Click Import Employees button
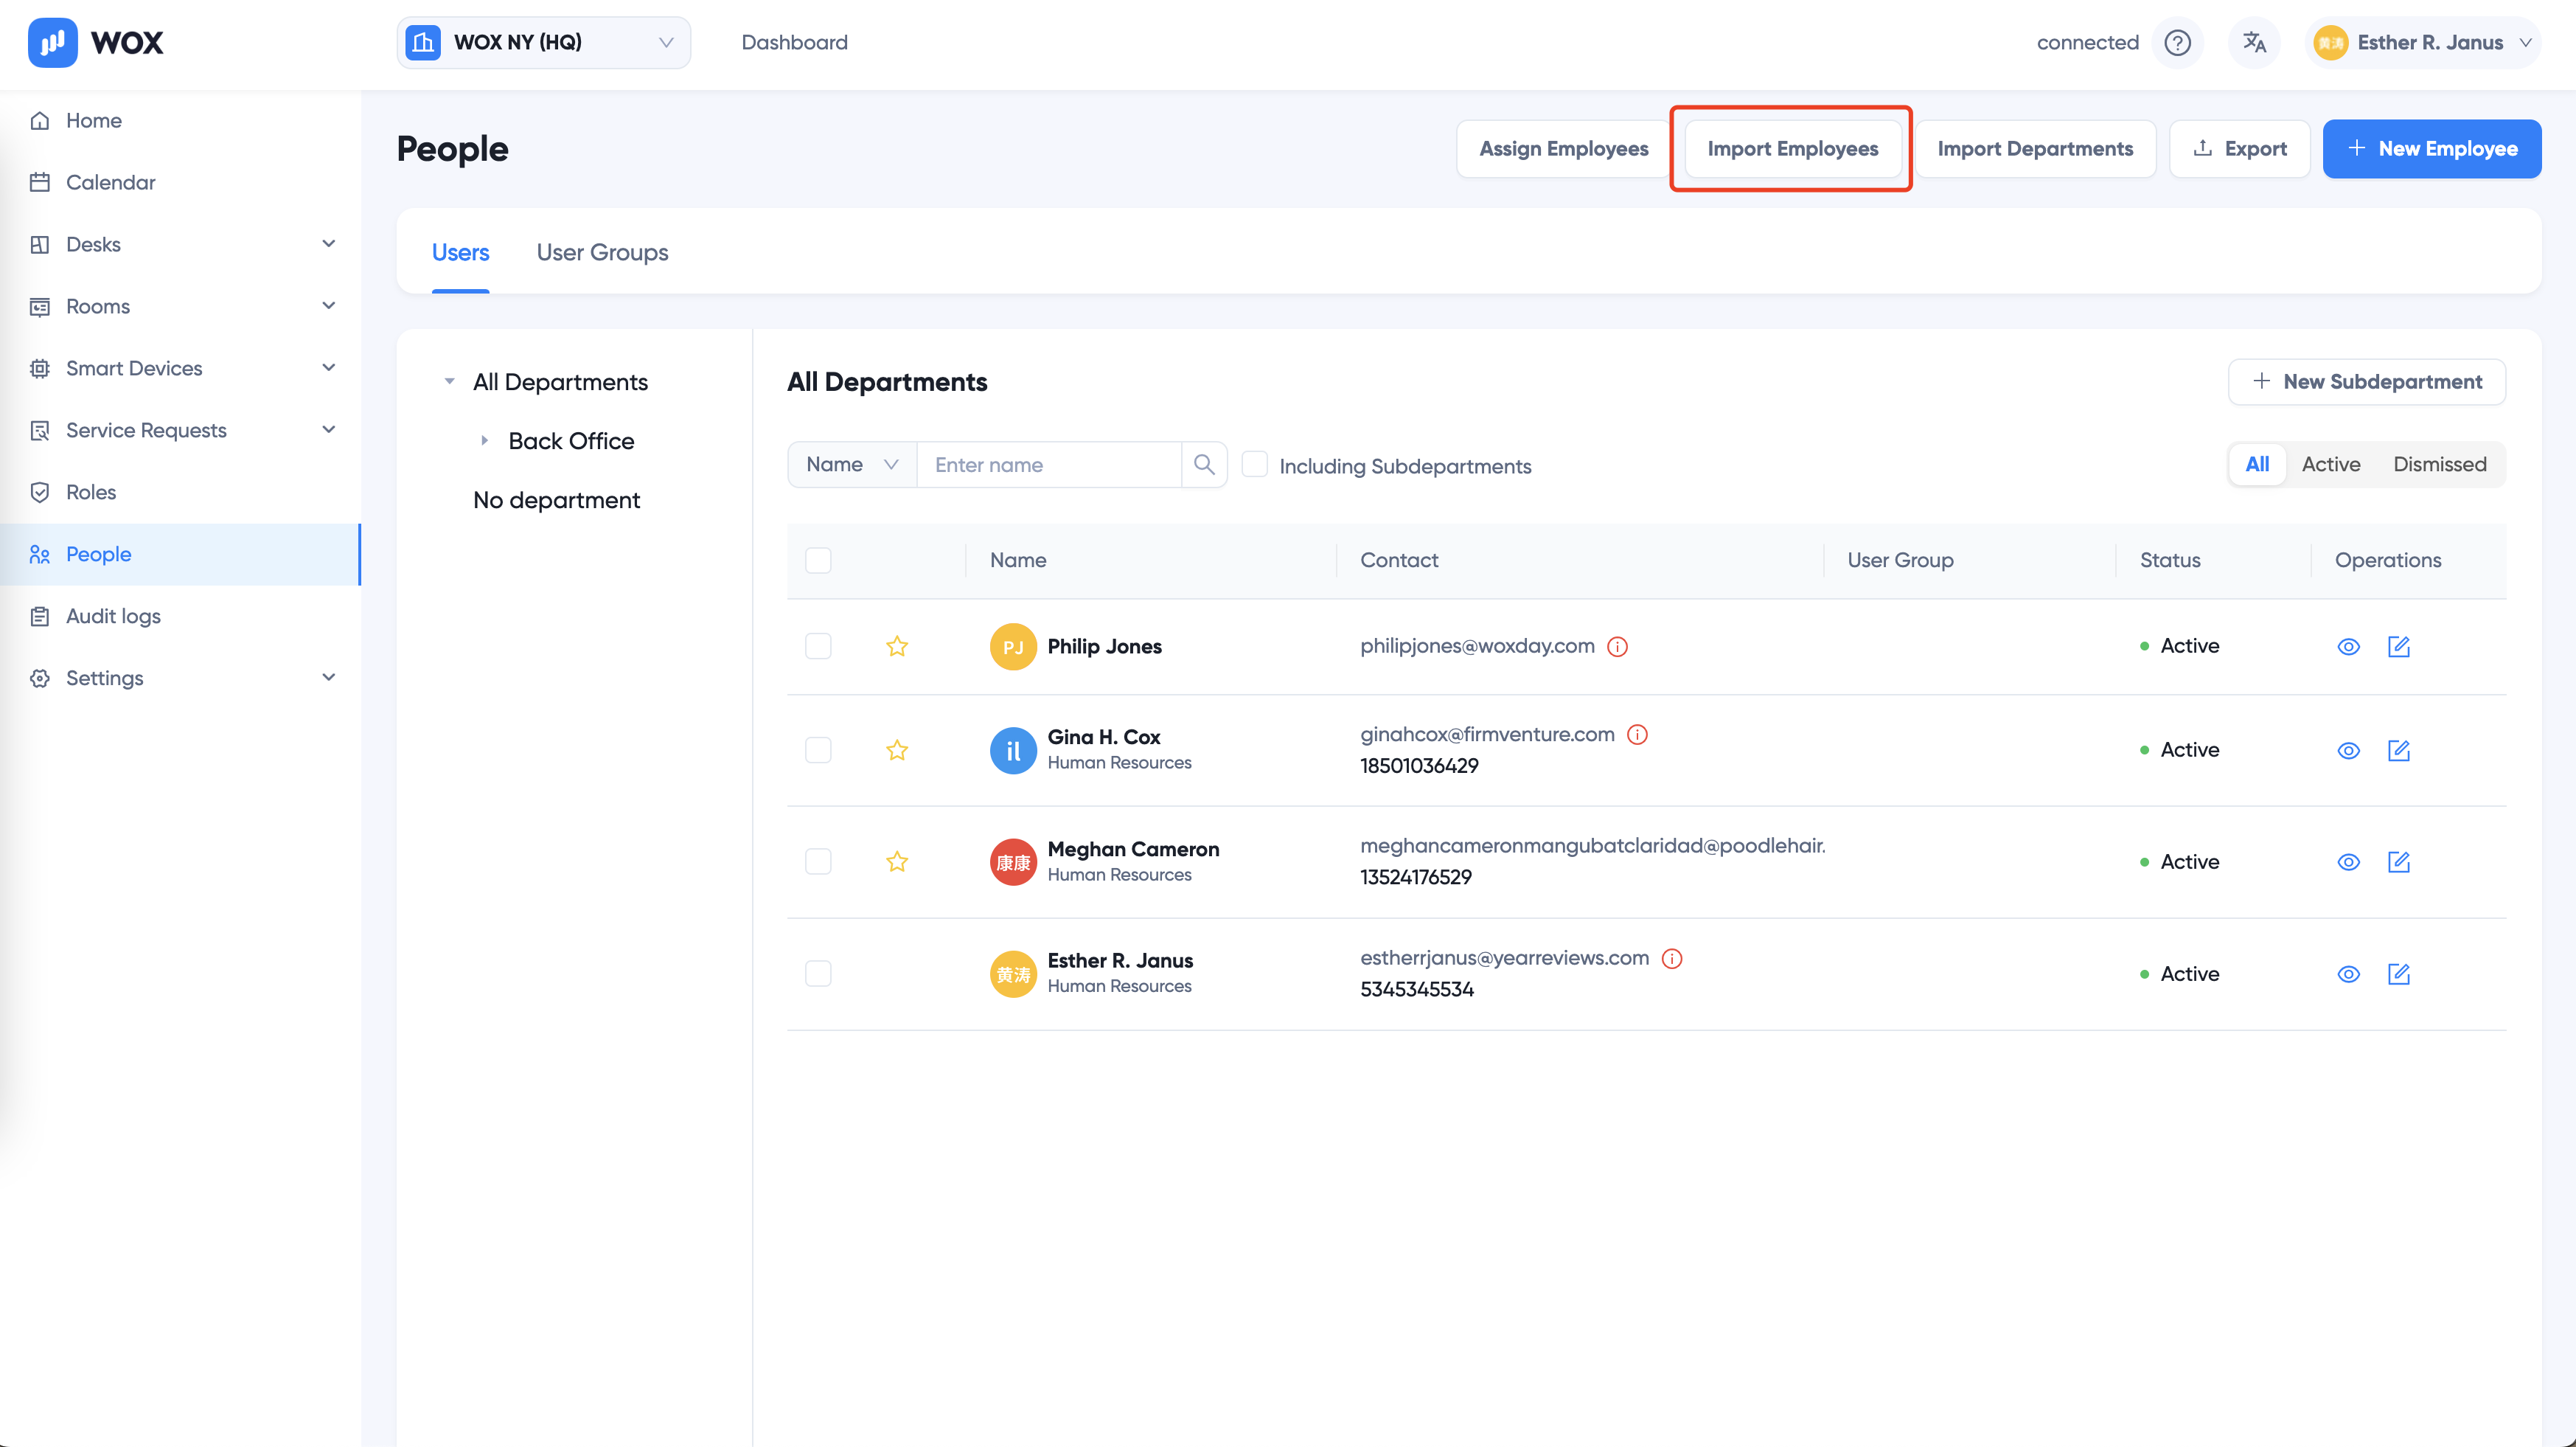2576x1447 pixels. click(x=1792, y=149)
